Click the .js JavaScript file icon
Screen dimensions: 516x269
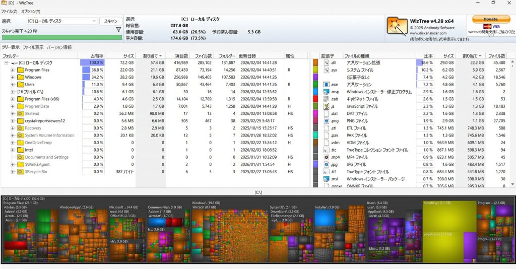(327, 106)
